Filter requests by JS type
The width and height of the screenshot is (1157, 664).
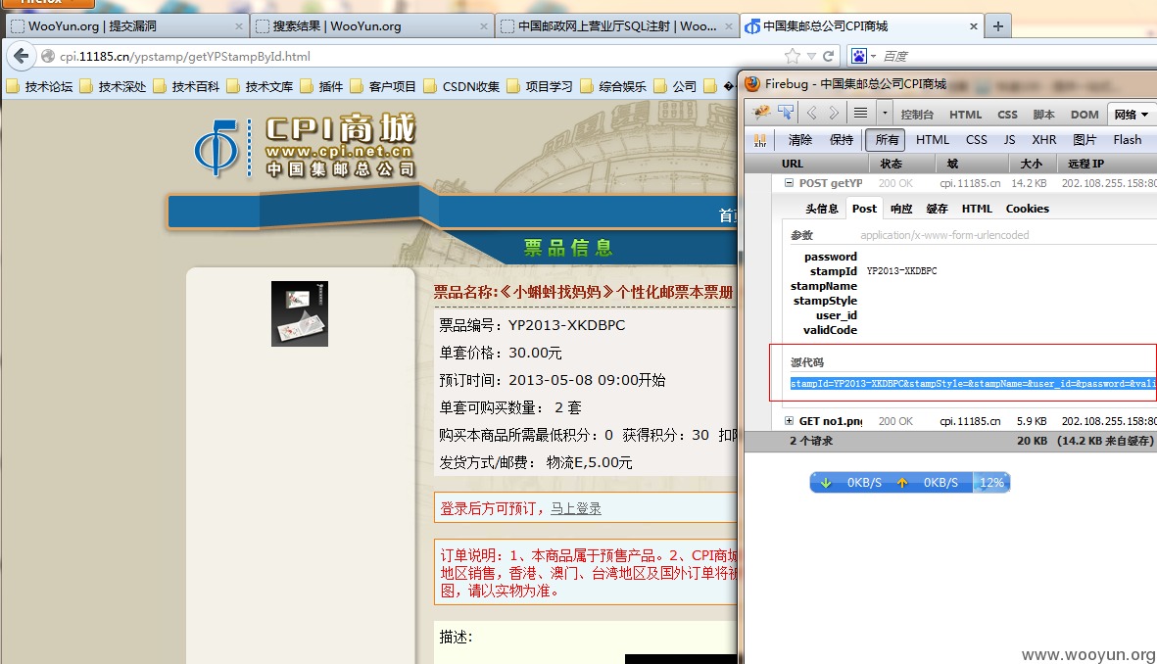click(1009, 140)
